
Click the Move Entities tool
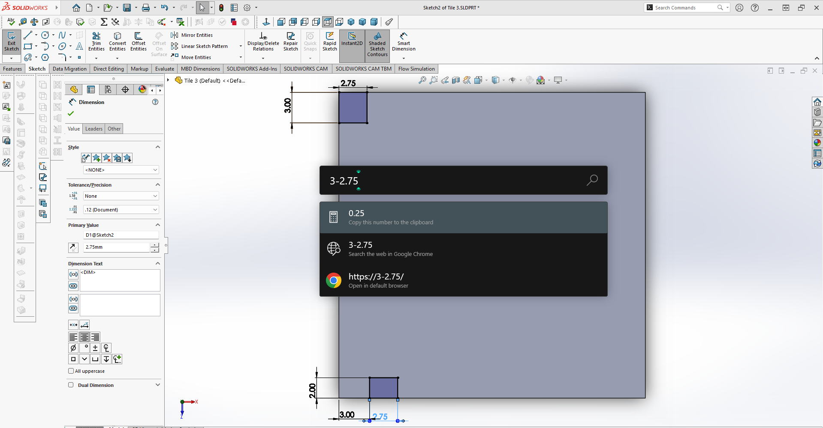[x=191, y=57]
